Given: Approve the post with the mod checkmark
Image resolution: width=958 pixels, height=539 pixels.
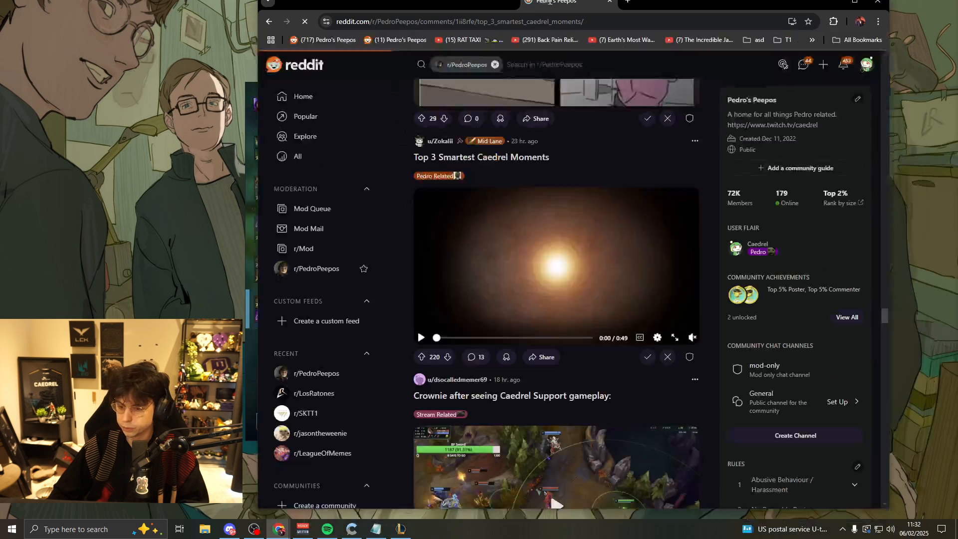Looking at the screenshot, I should [648, 357].
